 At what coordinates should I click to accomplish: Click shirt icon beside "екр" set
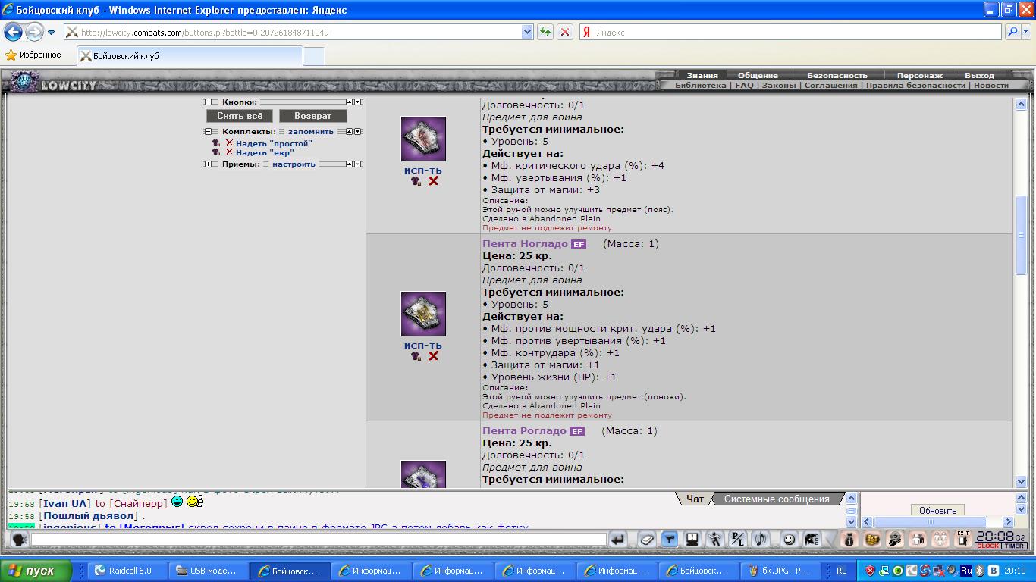click(x=216, y=152)
